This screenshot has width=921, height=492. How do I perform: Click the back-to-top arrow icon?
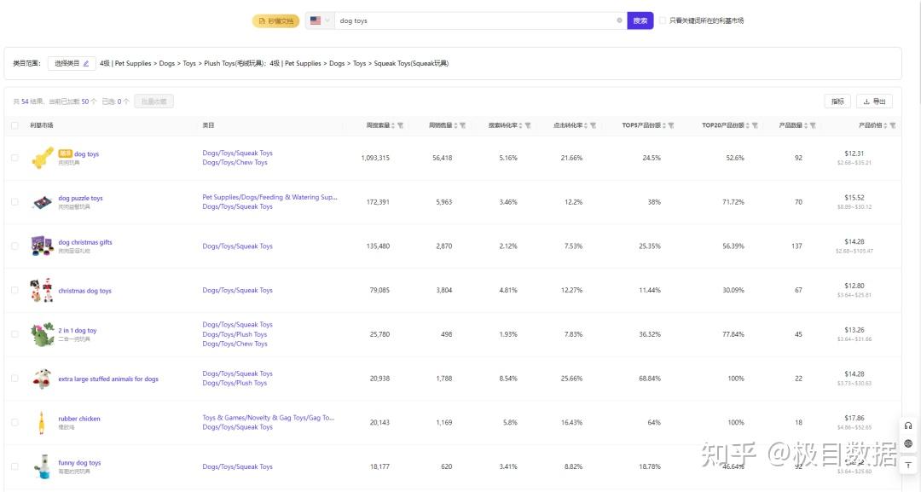point(908,465)
